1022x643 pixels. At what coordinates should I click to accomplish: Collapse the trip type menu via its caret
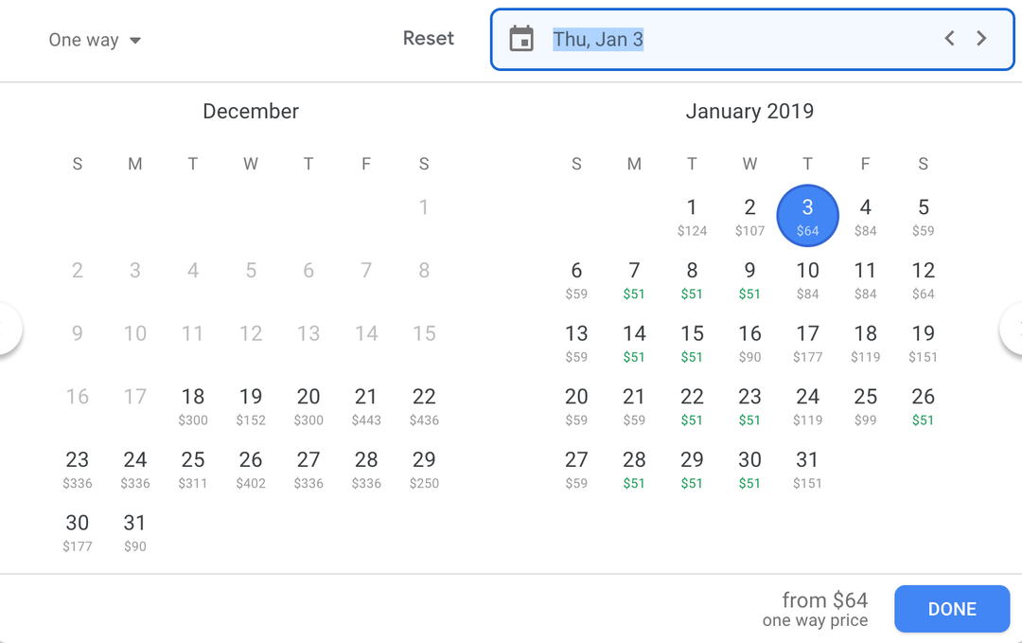134,40
